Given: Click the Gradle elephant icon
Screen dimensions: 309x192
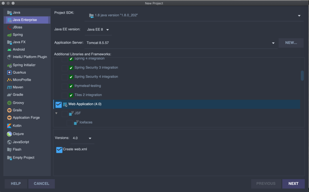Looking at the screenshot, I should (9, 95).
